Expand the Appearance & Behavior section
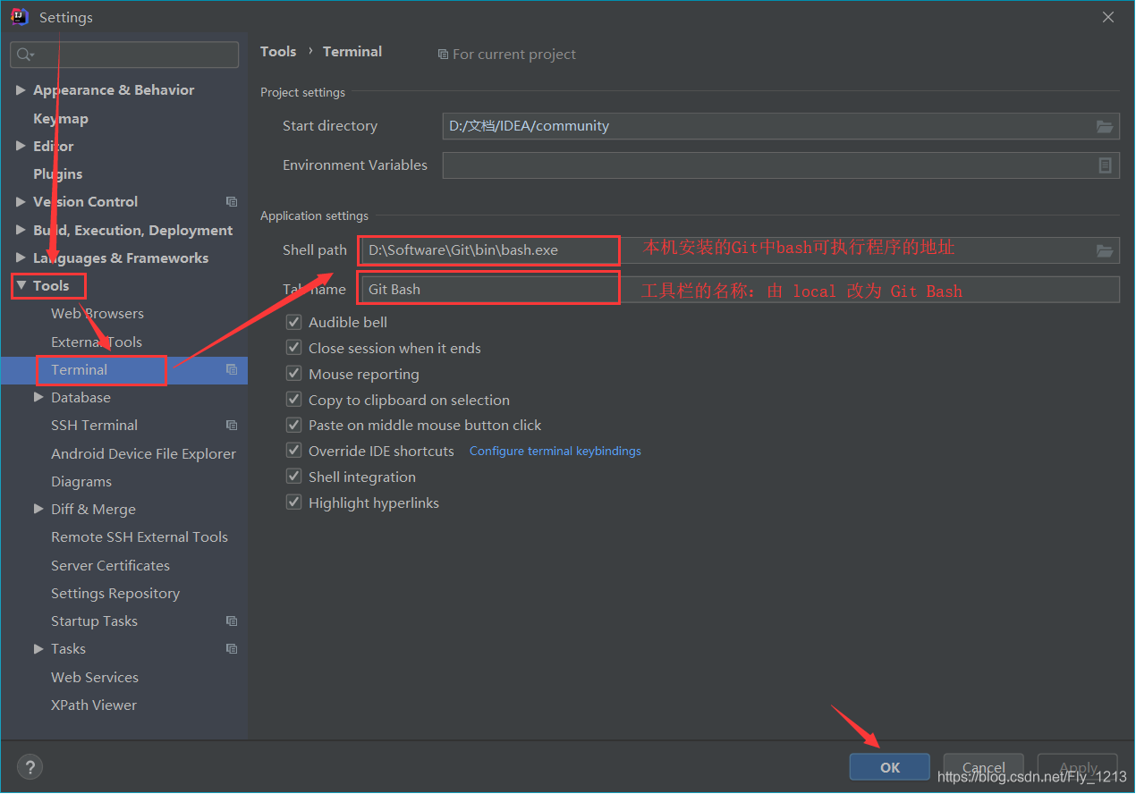This screenshot has width=1136, height=794. (21, 90)
